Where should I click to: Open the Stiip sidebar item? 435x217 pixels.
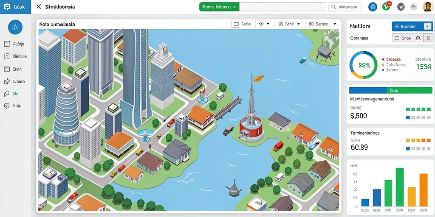pos(13,106)
